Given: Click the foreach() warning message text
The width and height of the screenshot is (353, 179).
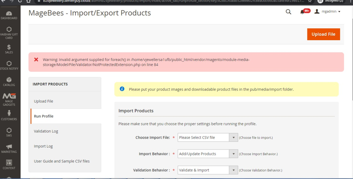Looking at the screenshot, I should coord(146,62).
